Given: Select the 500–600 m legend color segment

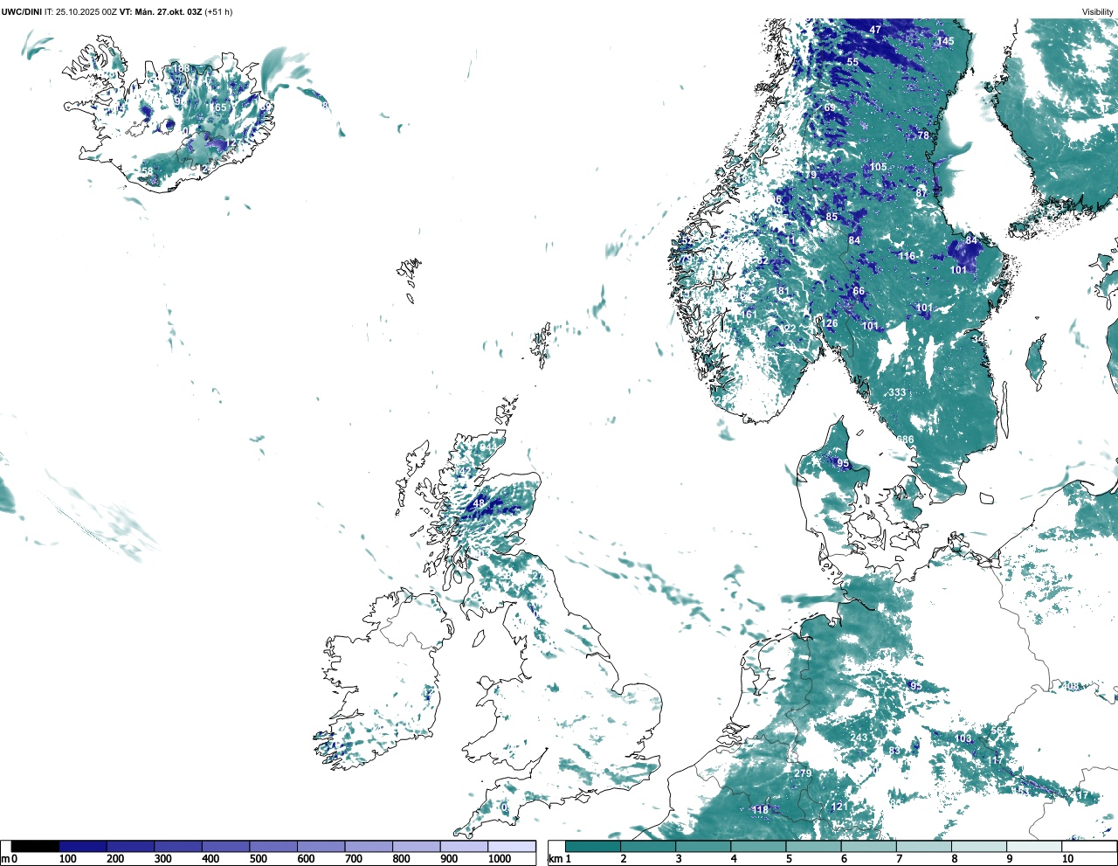Looking at the screenshot, I should tap(273, 846).
